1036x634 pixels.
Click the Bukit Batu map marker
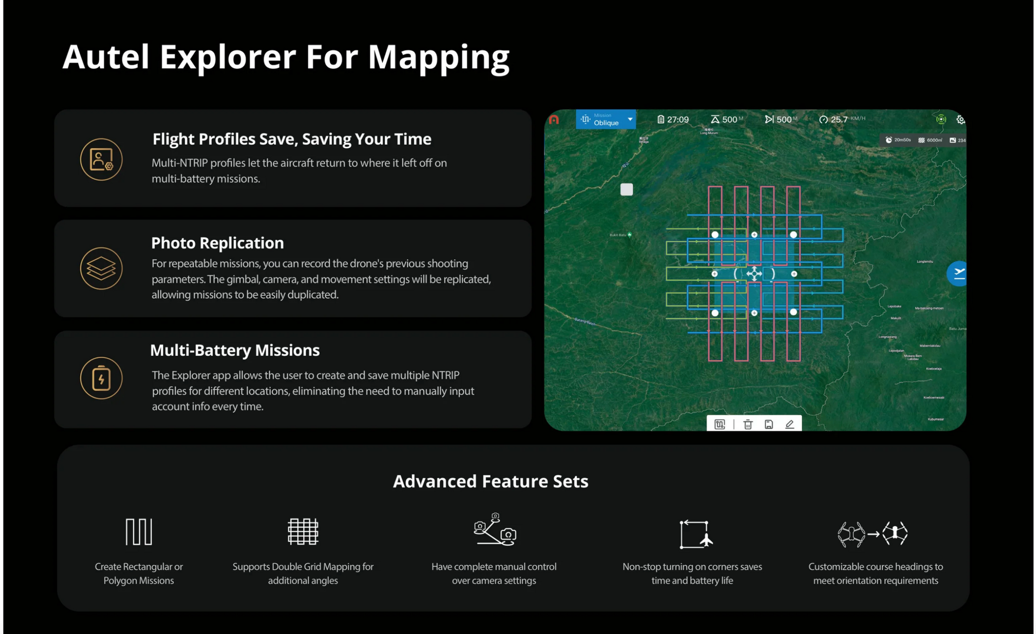pyautogui.click(x=629, y=235)
